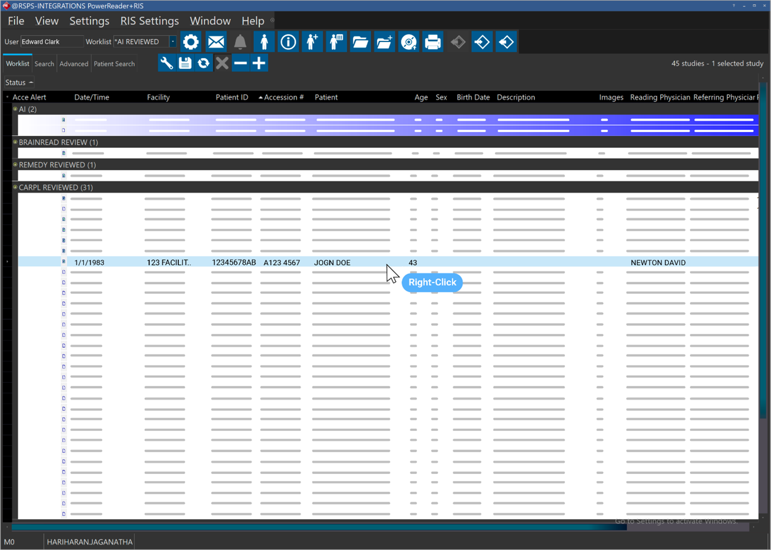Open the settings gear icon

point(191,41)
